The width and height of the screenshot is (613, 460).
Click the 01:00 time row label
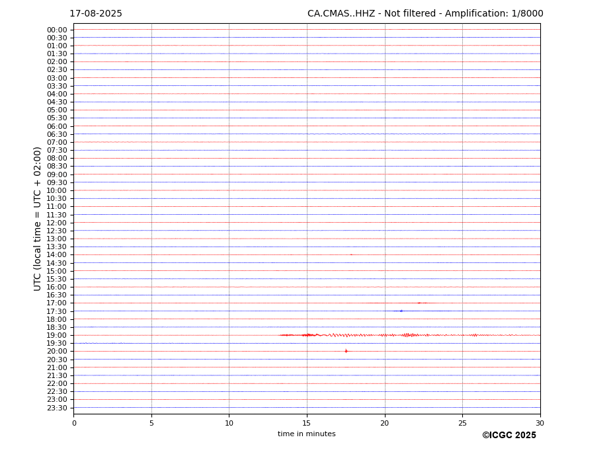pos(57,46)
